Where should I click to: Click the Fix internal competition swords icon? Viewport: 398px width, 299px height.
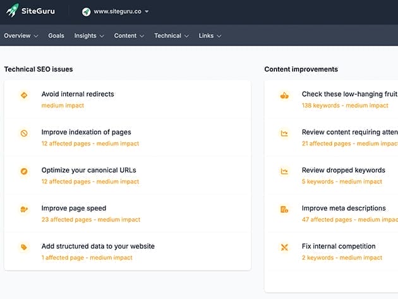(284, 247)
